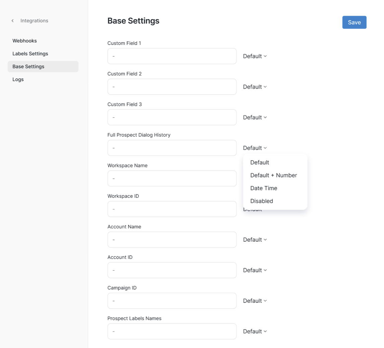
Task: Select Base Settings in the sidebar
Action: pyautogui.click(x=28, y=66)
